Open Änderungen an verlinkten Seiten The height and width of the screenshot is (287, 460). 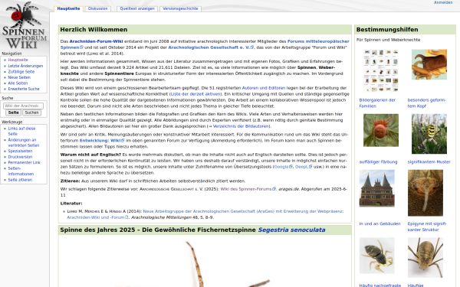click(24, 142)
